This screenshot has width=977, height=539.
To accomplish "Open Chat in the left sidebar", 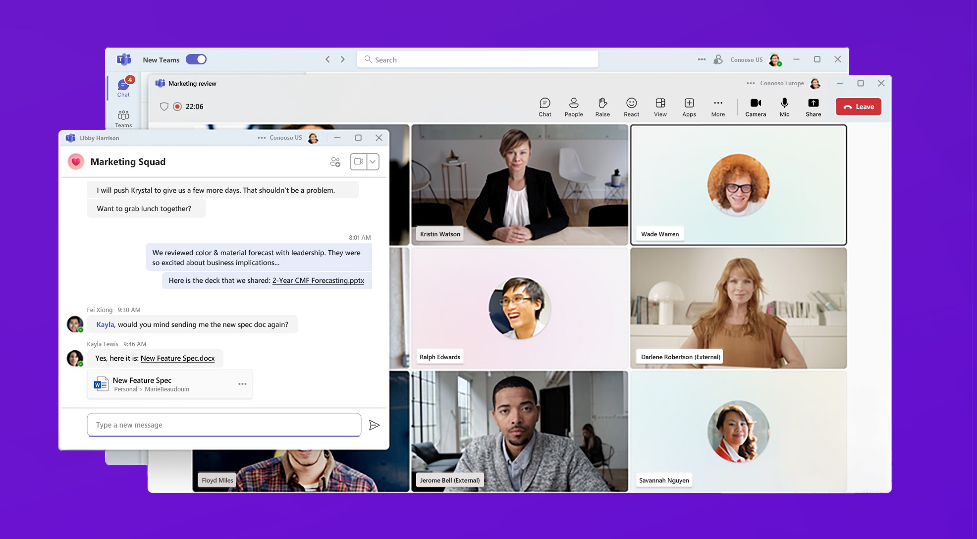I will tap(123, 88).
